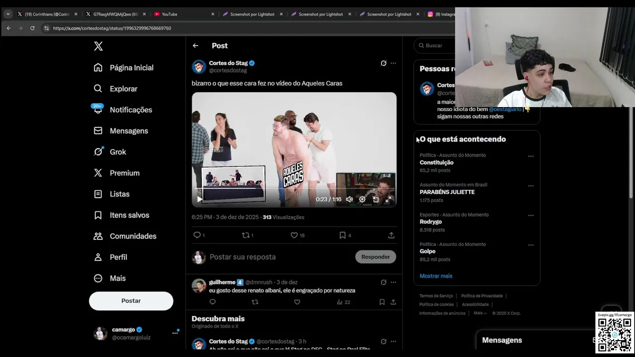Open the Constituição trending topic

[437, 163]
